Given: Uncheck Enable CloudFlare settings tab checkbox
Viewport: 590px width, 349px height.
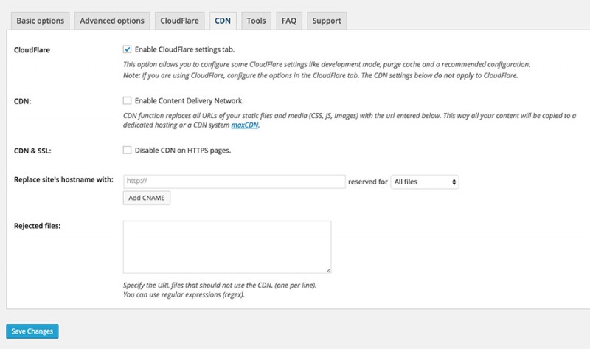Looking at the screenshot, I should point(128,49).
